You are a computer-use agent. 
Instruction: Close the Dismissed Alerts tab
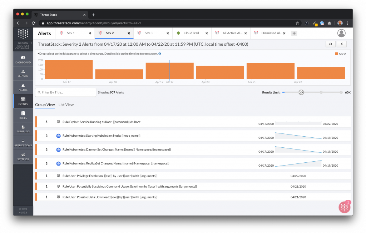pyautogui.click(x=284, y=33)
